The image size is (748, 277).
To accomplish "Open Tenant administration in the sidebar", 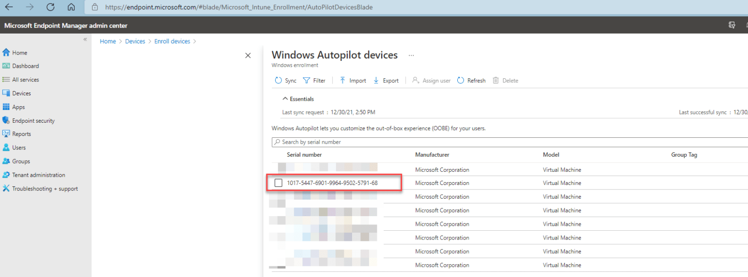I will (x=38, y=175).
